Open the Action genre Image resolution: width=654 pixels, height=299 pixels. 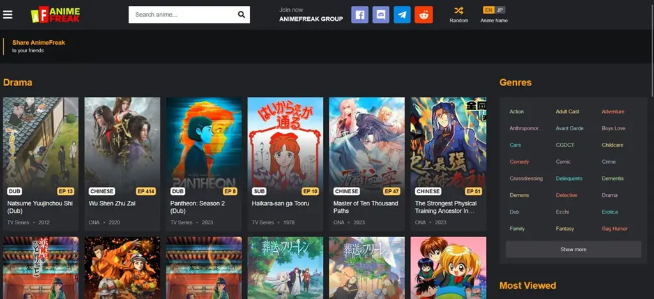click(x=516, y=112)
